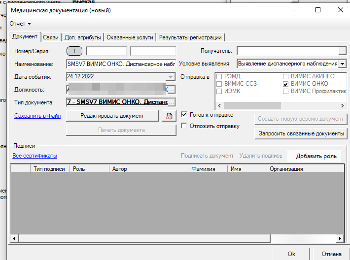Viewport: 350px width, 260px height.
Task: Click Редактировать документ button
Action: (x=112, y=116)
